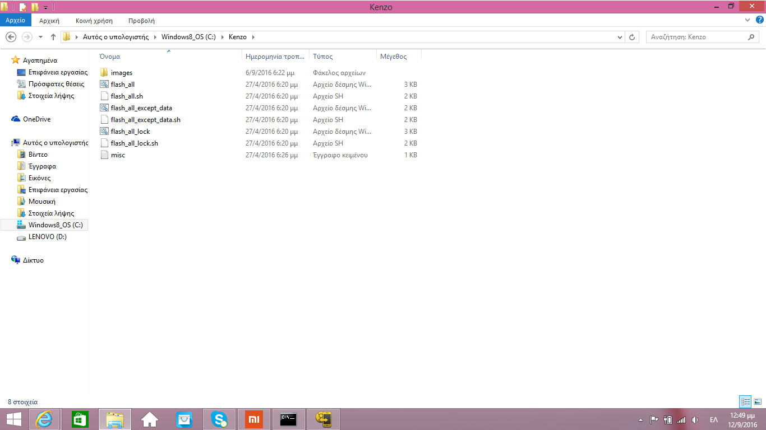The height and width of the screenshot is (430, 766).
Task: Expand the ribbon with chevron arrow
Action: [747, 20]
